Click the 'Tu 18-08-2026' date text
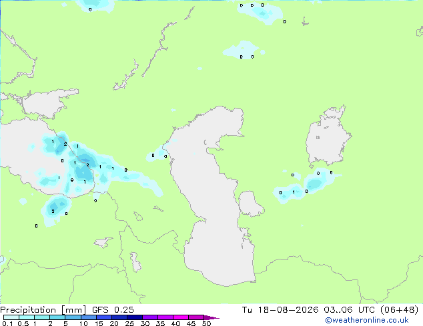The height and width of the screenshot is (326, 423). (x=280, y=310)
